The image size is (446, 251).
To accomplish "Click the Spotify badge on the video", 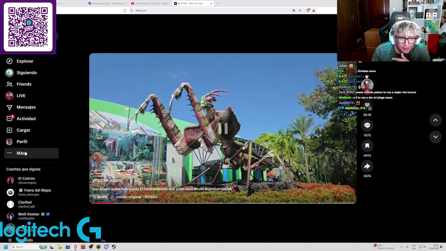I will 100,197.
